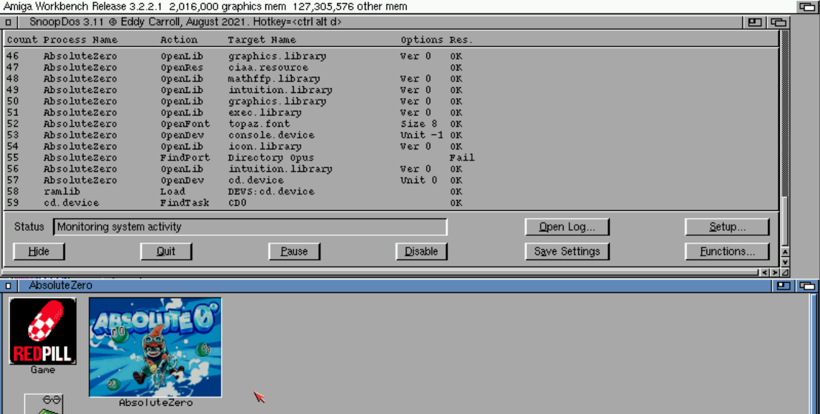Screen dimensions: 820x414
Task: Pause monitoring with Pause button
Action: pyautogui.click(x=294, y=252)
